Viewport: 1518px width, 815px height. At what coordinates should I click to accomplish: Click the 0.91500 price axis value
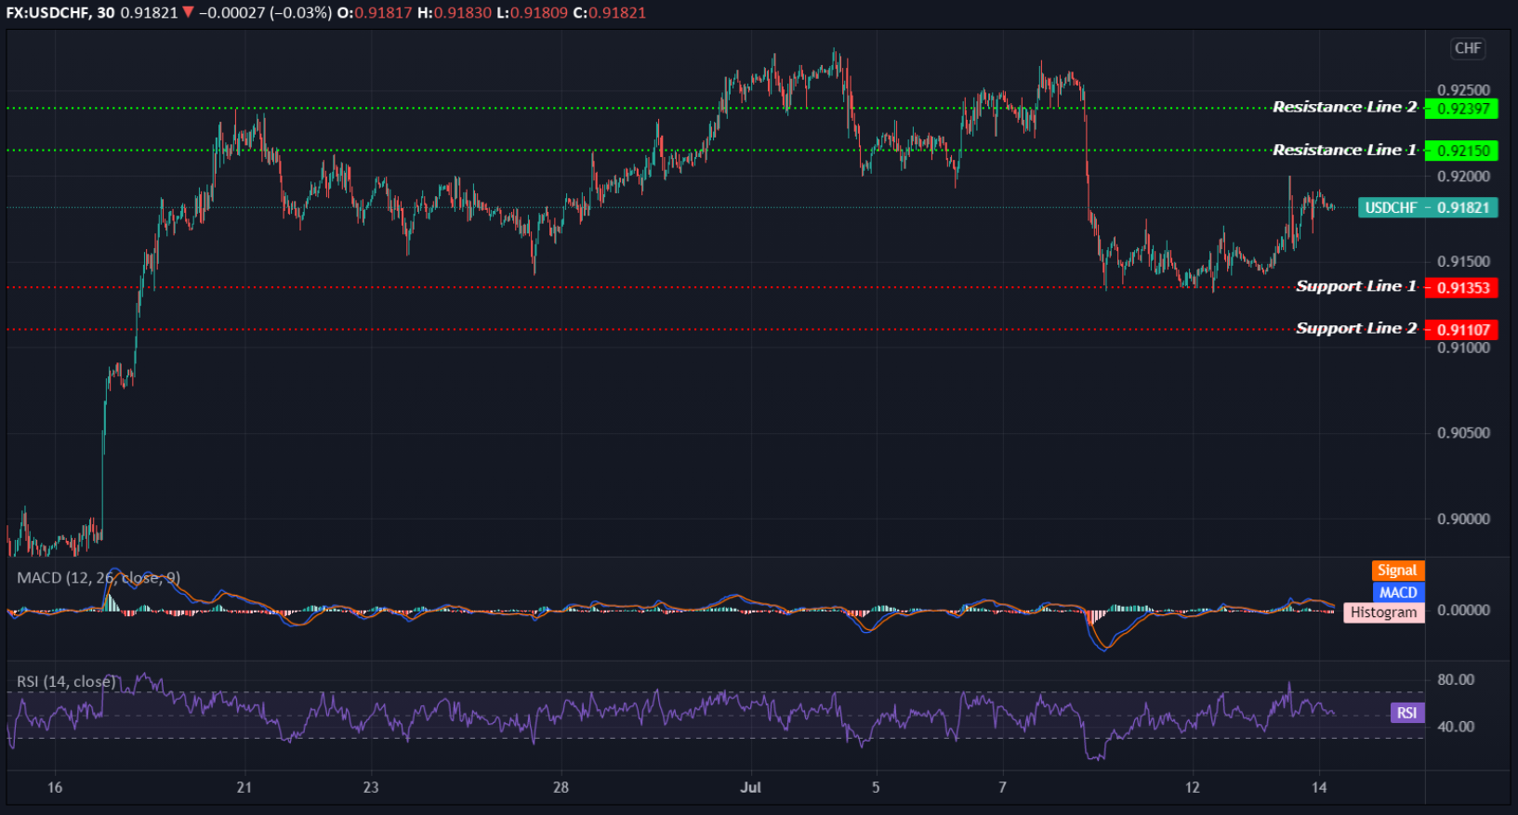(1463, 262)
